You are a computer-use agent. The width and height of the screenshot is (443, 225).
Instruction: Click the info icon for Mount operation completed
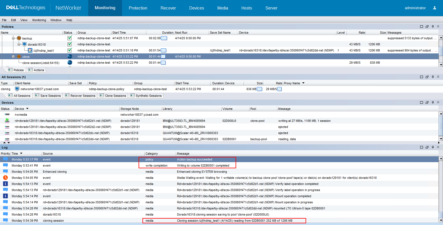coord(5,196)
